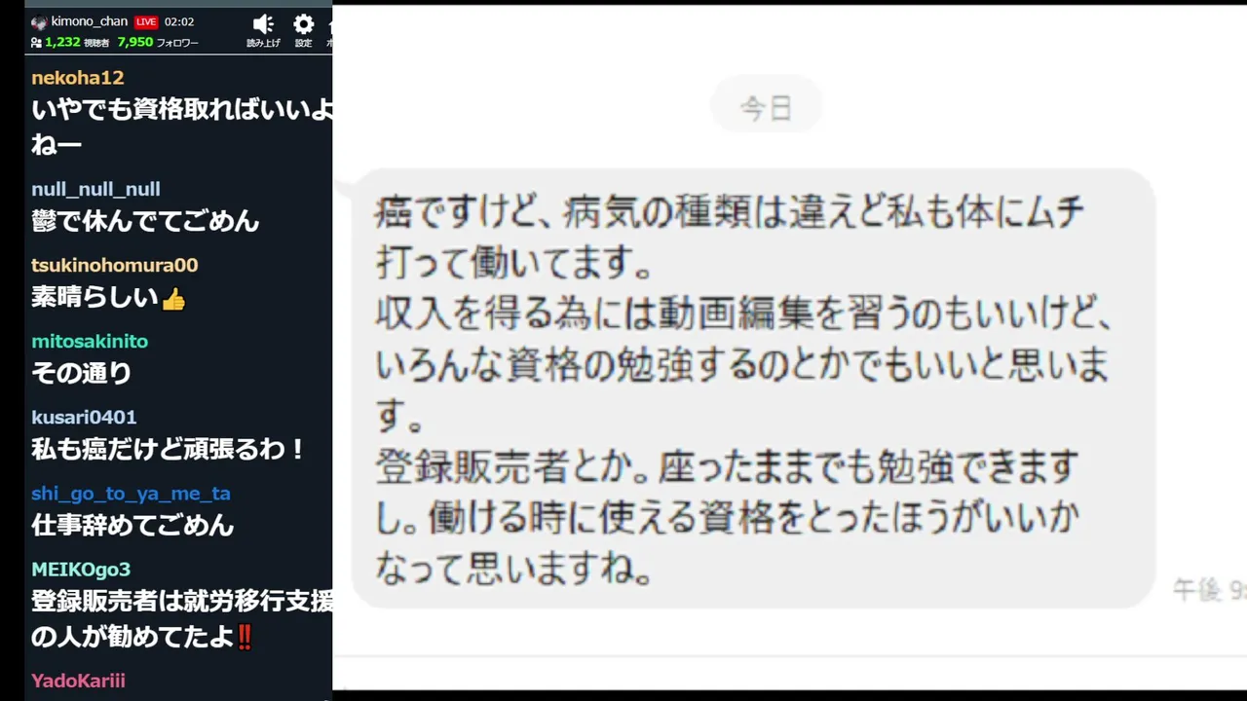Click the red exclamation emoji in MEIKOgo3's message
Viewport: 1247px width, 701px height.
(246, 638)
